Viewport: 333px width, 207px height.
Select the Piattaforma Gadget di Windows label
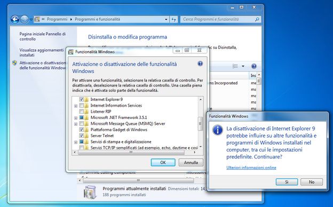coord(118,130)
